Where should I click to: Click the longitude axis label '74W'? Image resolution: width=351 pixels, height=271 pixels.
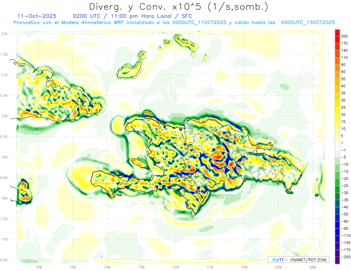tap(107, 267)
